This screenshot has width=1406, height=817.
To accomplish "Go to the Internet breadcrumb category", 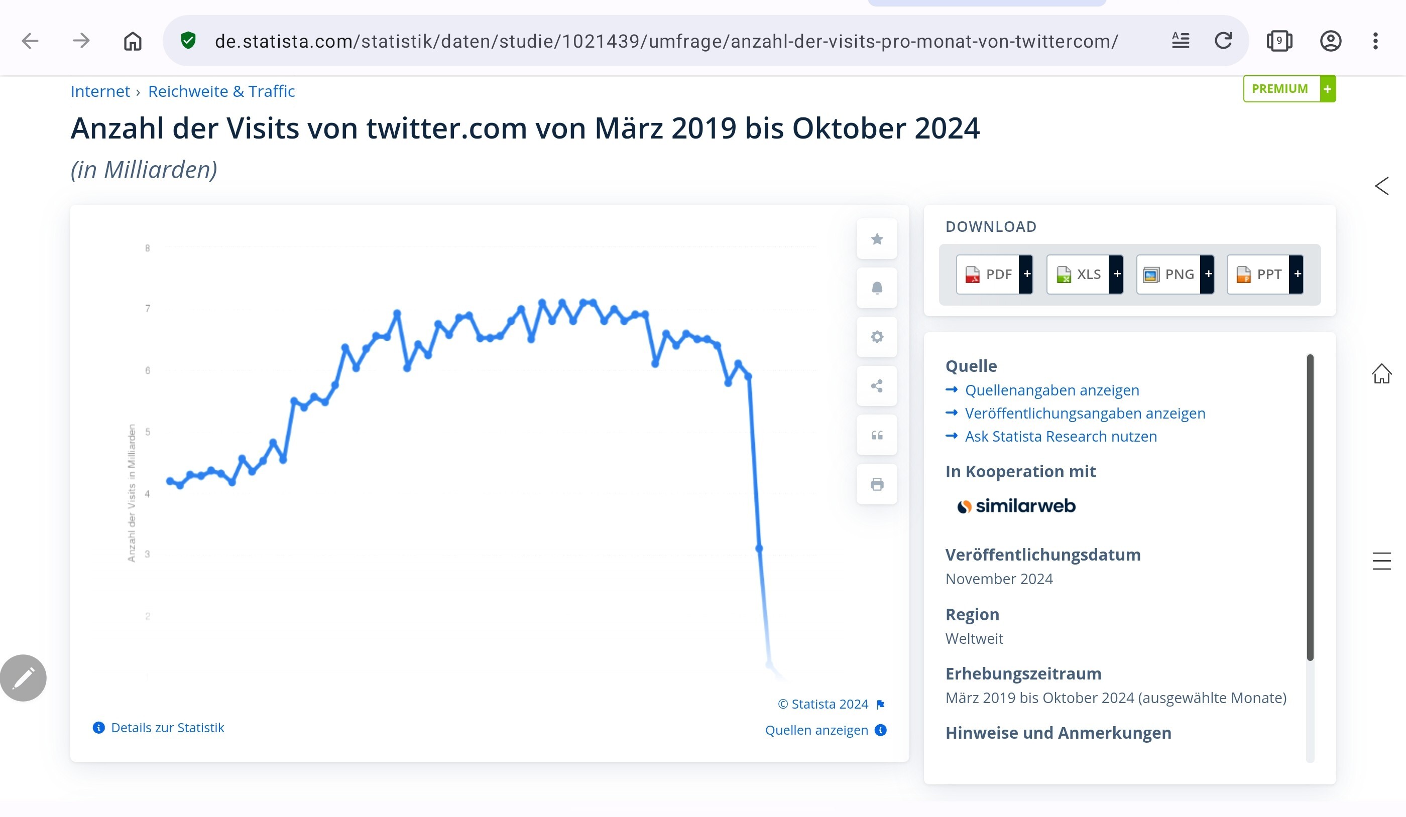I will [x=100, y=91].
